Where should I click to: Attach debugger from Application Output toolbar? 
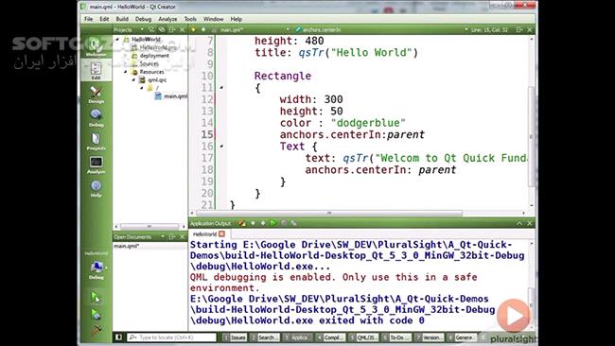click(x=293, y=223)
